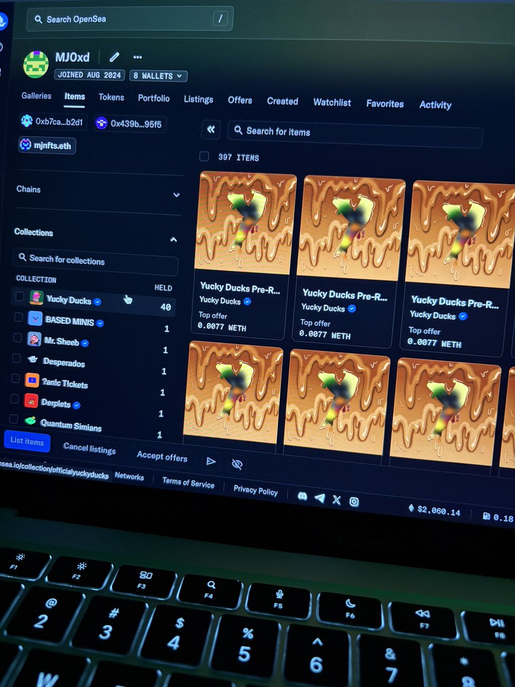Select the mjnfts.eth wallet chip
Screen dimensions: 515x687
tap(47, 145)
